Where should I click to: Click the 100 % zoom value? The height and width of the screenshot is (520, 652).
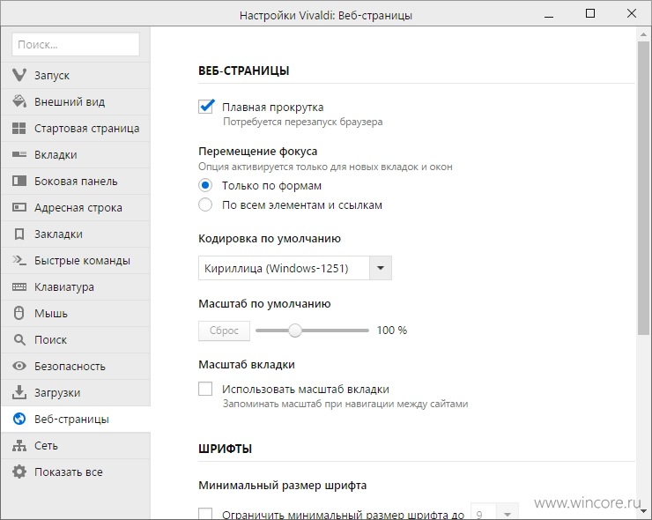(392, 331)
